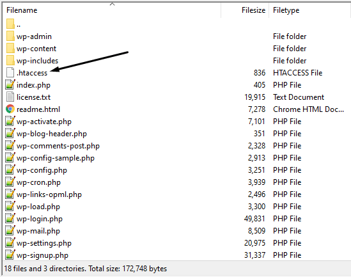
Task: Click the wp-links-opml.php file icon
Action: point(10,194)
